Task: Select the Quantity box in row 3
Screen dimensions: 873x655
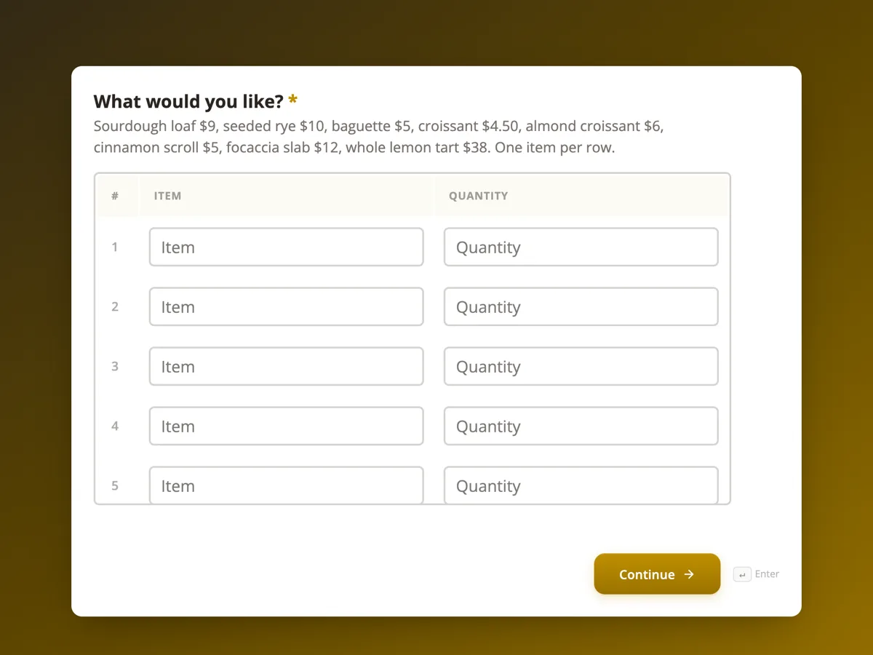Action: (581, 366)
